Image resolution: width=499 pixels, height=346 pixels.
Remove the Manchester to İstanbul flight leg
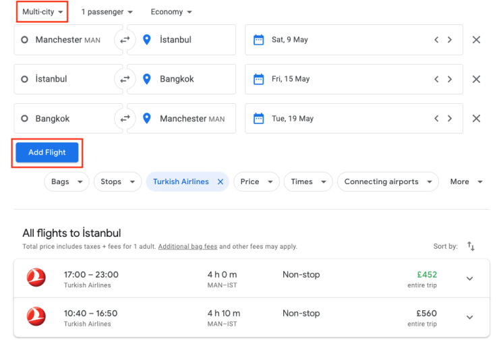[476, 40]
